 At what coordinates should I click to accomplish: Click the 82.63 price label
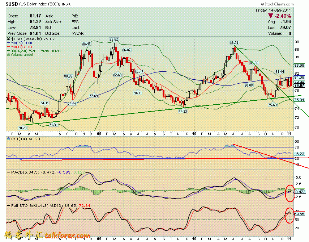117,75
